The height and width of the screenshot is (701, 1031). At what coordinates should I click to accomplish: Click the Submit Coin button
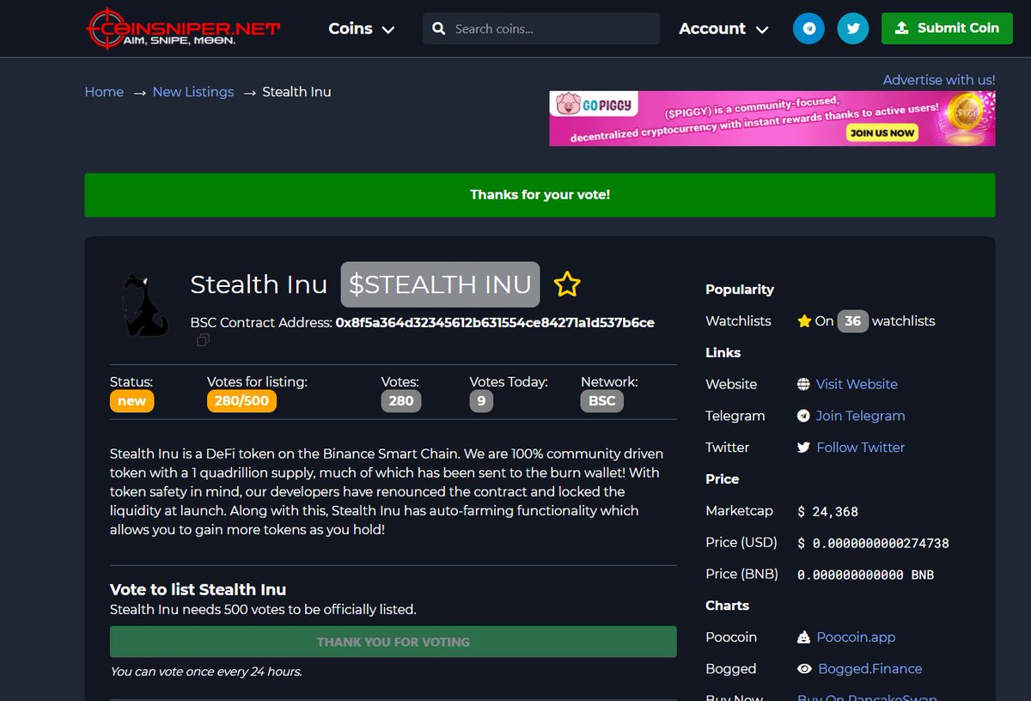click(947, 28)
